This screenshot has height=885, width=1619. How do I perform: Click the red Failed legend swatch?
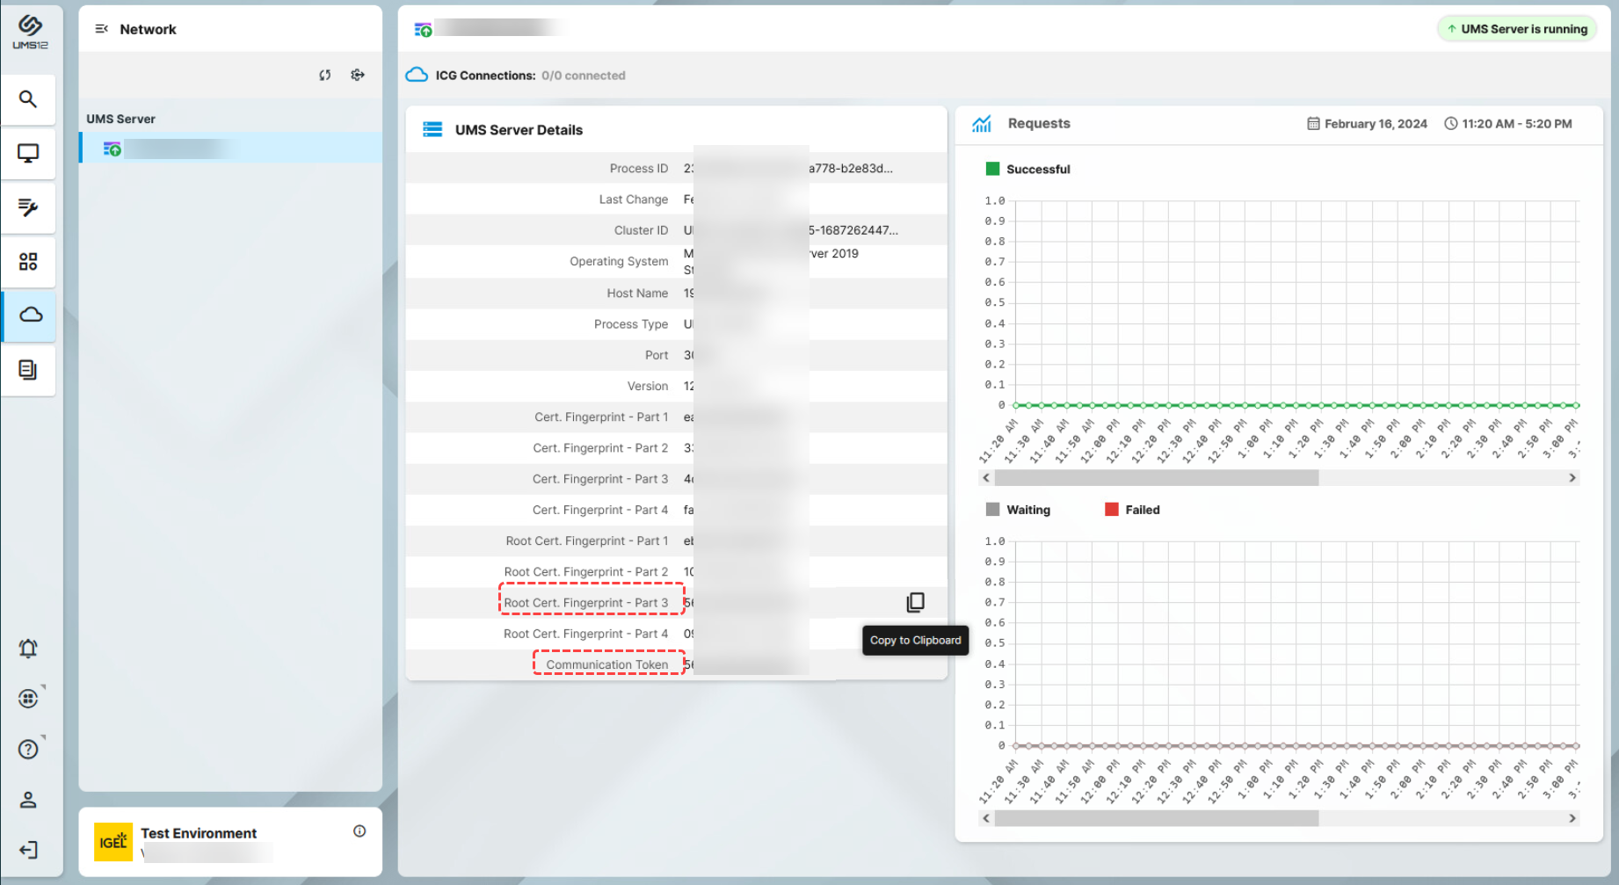point(1111,509)
